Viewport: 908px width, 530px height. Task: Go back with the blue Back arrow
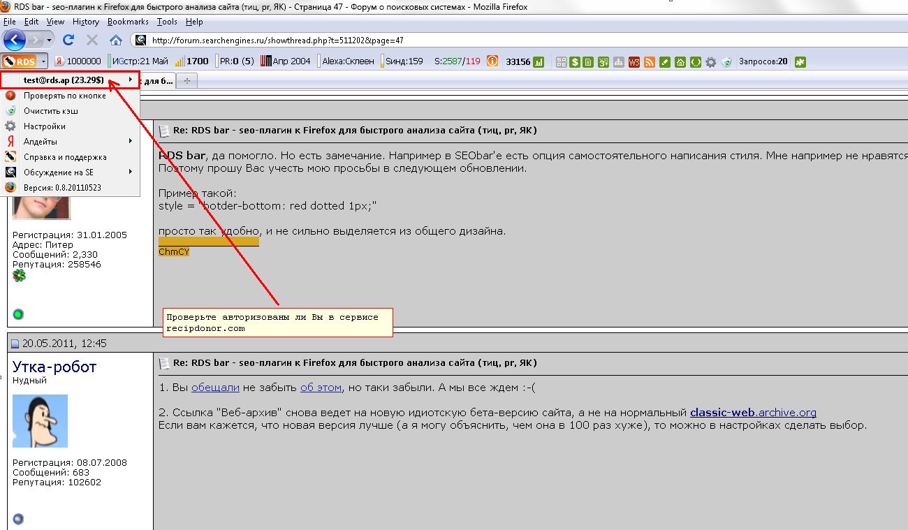click(15, 40)
